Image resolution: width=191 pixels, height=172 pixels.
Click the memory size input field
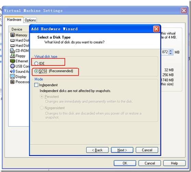(x=165, y=52)
